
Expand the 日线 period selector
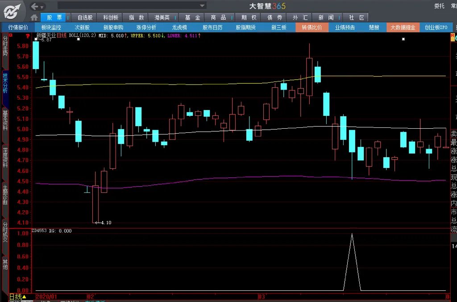[24, 297]
